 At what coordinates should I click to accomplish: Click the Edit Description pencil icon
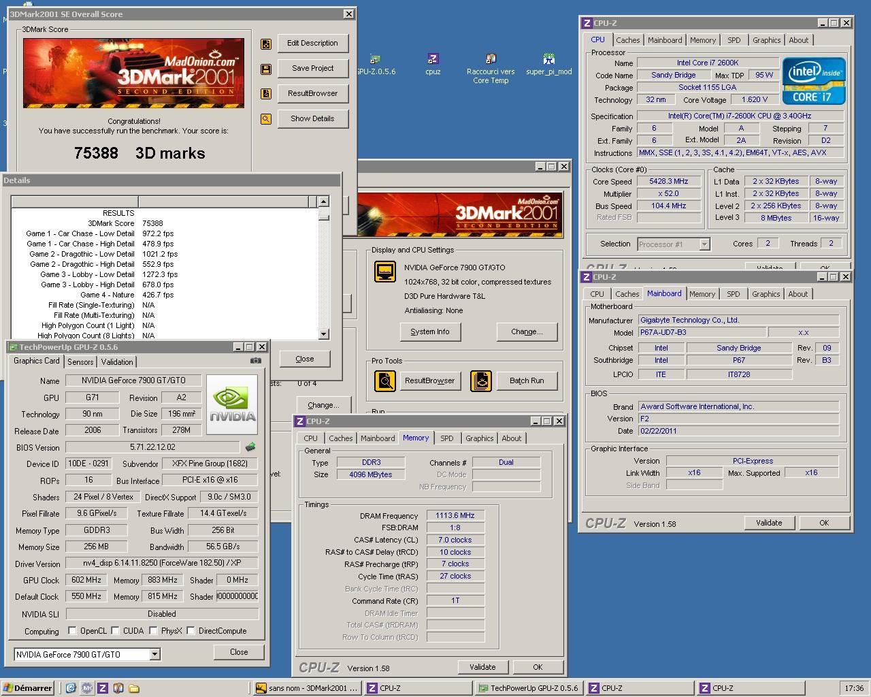tap(266, 44)
